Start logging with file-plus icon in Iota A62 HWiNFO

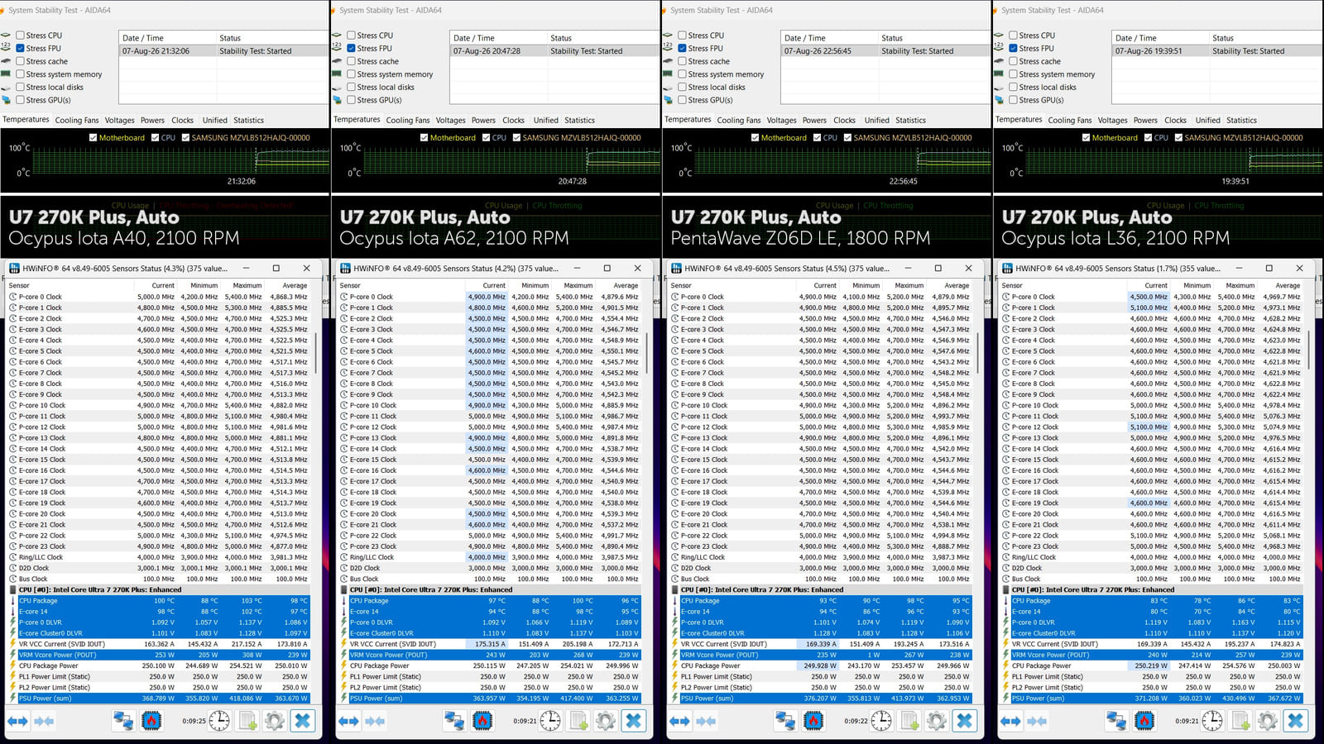(578, 721)
